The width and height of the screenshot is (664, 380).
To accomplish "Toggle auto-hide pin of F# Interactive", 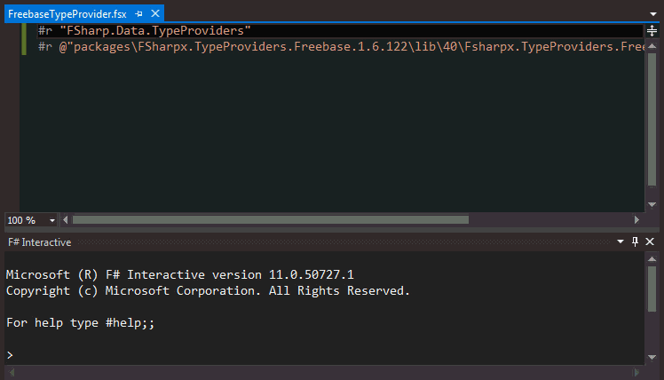I will coord(635,241).
